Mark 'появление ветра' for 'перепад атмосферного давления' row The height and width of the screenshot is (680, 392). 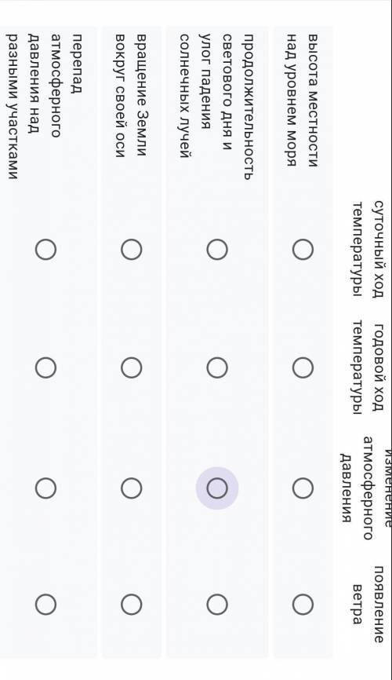click(x=45, y=604)
